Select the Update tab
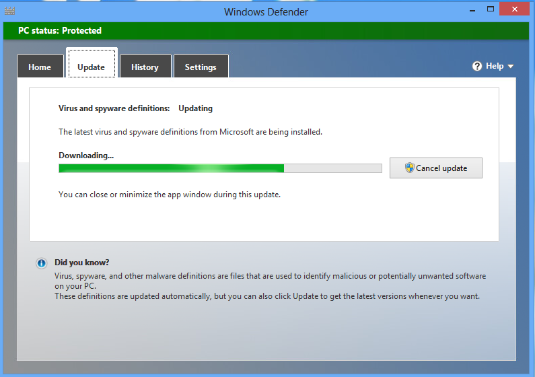The width and height of the screenshot is (535, 377). point(92,63)
